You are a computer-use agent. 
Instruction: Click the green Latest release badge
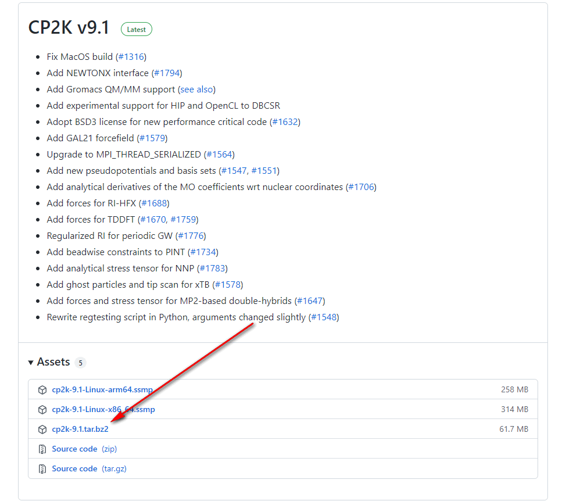(137, 30)
